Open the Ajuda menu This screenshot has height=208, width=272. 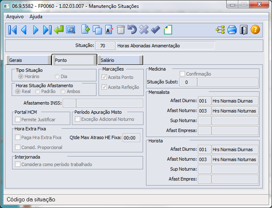36,17
